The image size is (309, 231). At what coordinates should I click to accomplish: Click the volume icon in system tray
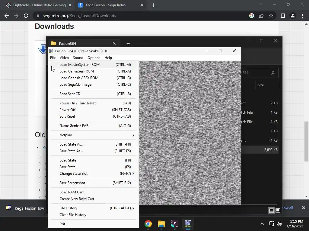pyautogui.click(x=279, y=224)
